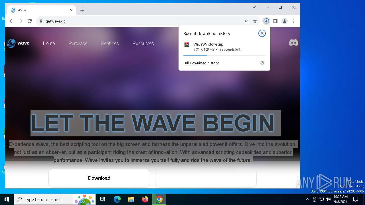
Task: Click the share page icon in address bar
Action: [246, 21]
